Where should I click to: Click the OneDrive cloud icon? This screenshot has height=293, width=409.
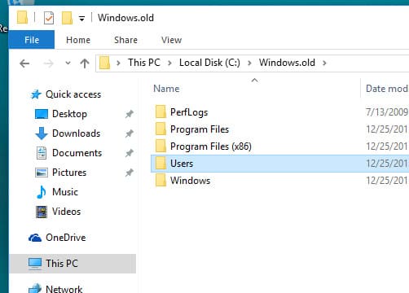click(35, 238)
